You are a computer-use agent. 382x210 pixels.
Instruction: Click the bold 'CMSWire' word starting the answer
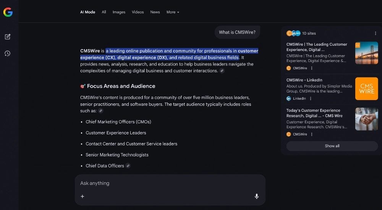click(x=90, y=51)
